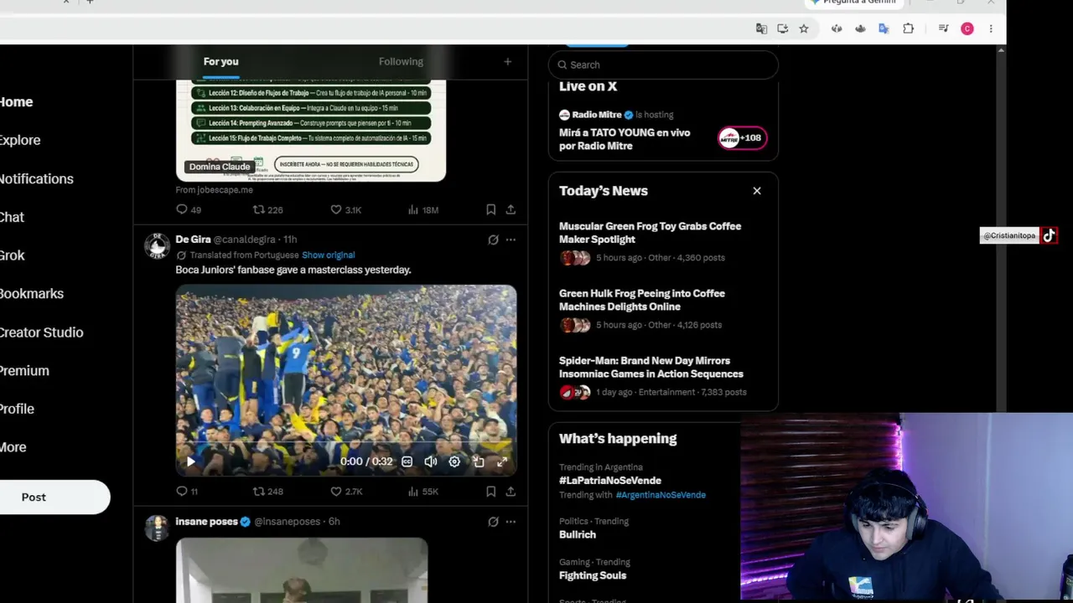The image size is (1073, 603).
Task: Mute the Boca Juniors video audio
Action: [431, 461]
